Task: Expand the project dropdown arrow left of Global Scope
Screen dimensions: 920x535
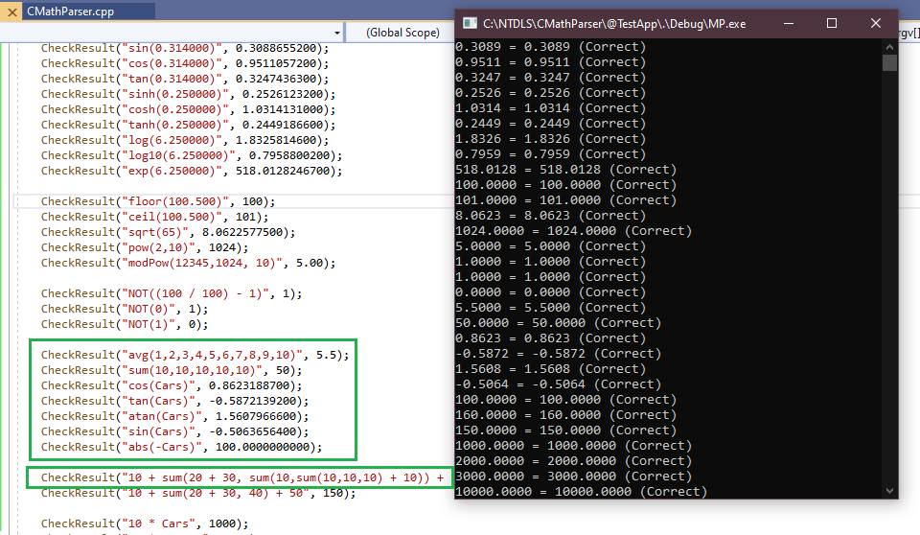Action: point(336,33)
